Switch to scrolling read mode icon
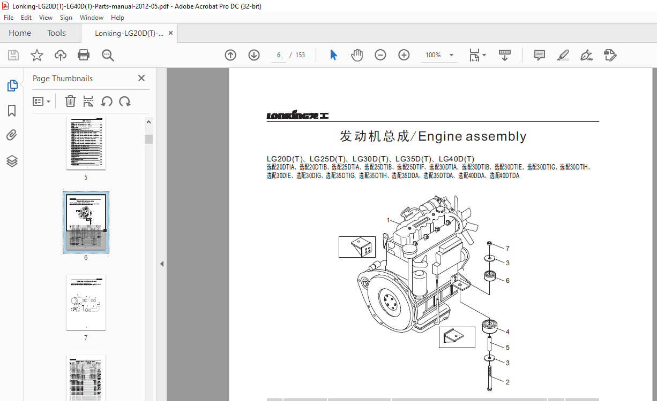 coord(504,55)
